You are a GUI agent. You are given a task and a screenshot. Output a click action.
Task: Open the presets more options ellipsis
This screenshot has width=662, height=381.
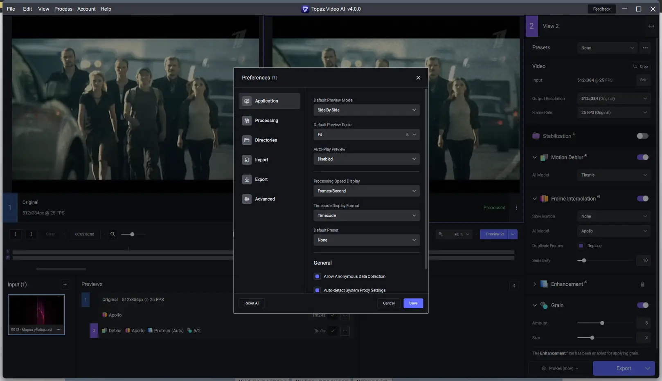tap(645, 48)
